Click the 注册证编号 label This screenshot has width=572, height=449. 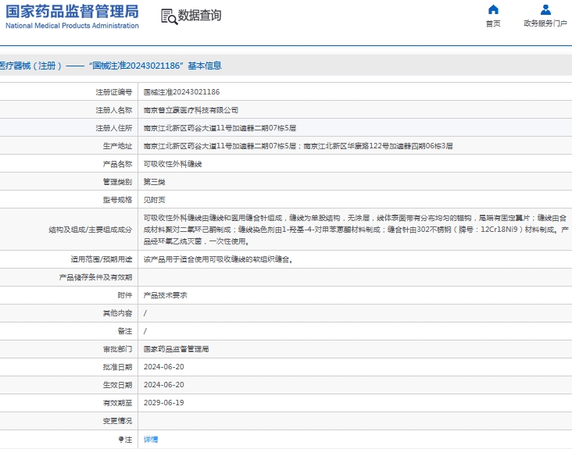[x=114, y=92]
